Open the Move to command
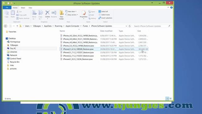The width and height of the screenshot is (202, 114). point(34,15)
